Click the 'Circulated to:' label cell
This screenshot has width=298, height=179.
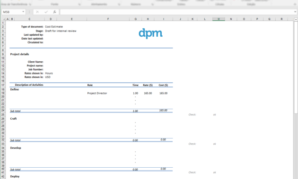[x=35, y=42]
